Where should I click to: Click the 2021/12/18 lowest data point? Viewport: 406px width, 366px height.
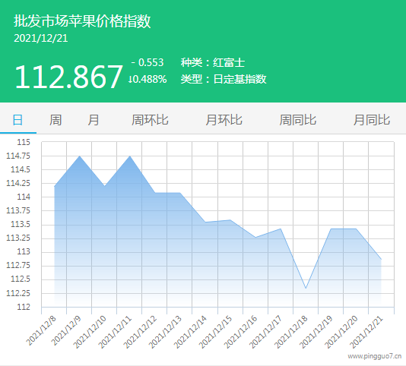coord(306,288)
